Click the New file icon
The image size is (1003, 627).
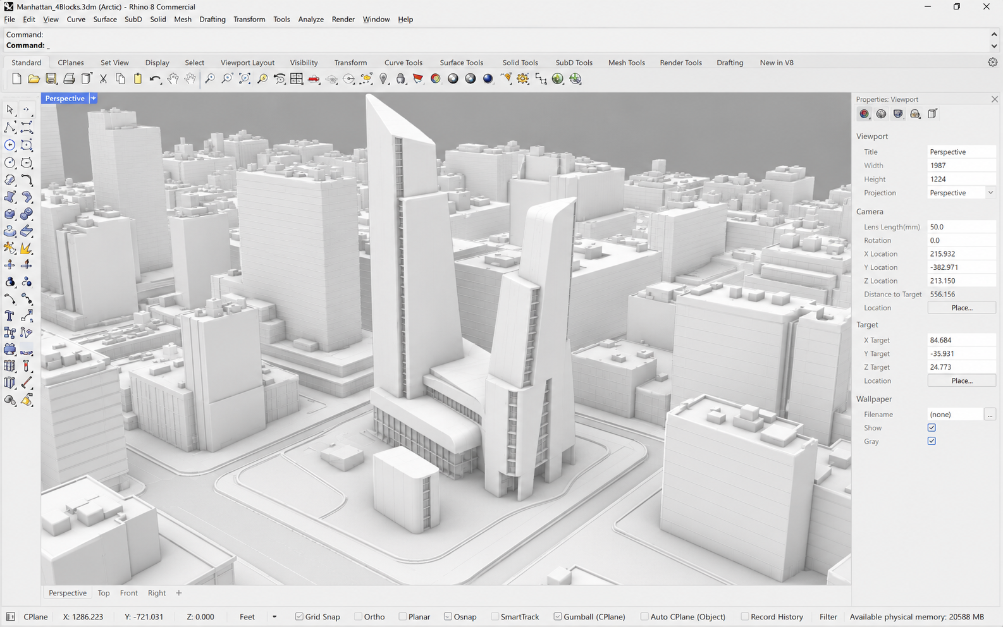pyautogui.click(x=16, y=79)
